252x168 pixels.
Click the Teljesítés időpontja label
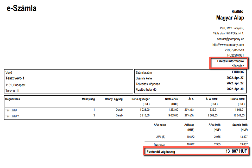148,84
